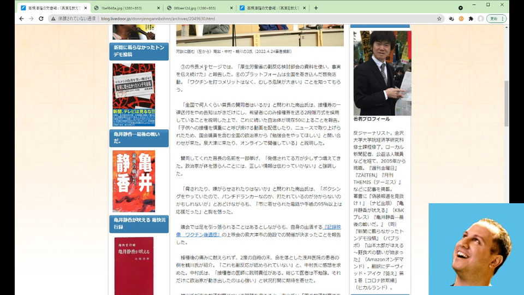Open new tab with plus button

316,8
